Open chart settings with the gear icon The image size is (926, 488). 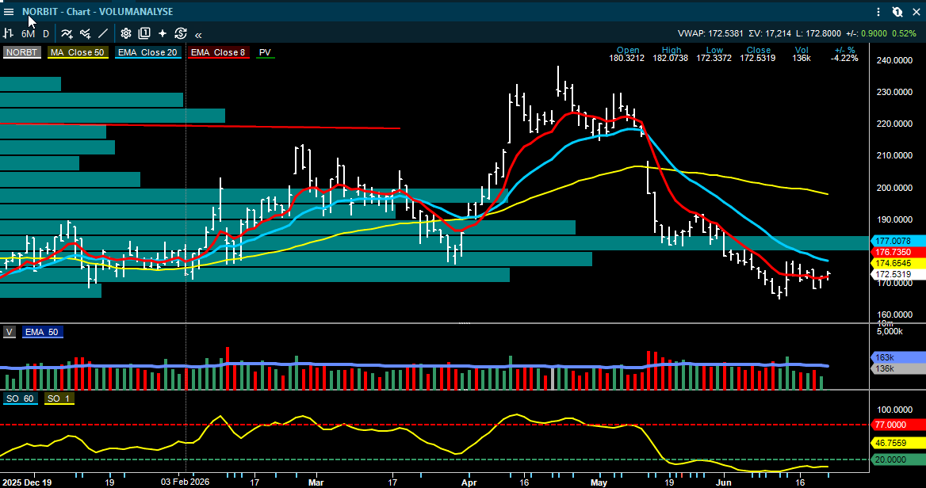(126, 33)
